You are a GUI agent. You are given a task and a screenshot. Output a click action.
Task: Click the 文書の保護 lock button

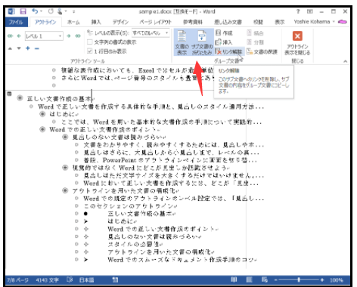[x=262, y=51]
